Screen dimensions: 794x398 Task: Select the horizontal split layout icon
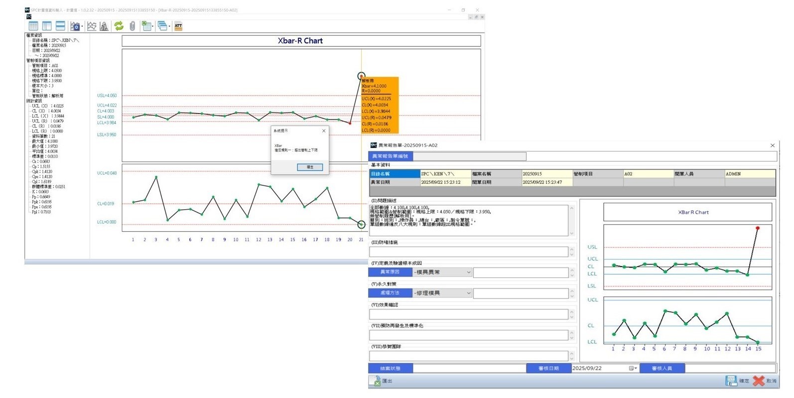pyautogui.click(x=60, y=26)
